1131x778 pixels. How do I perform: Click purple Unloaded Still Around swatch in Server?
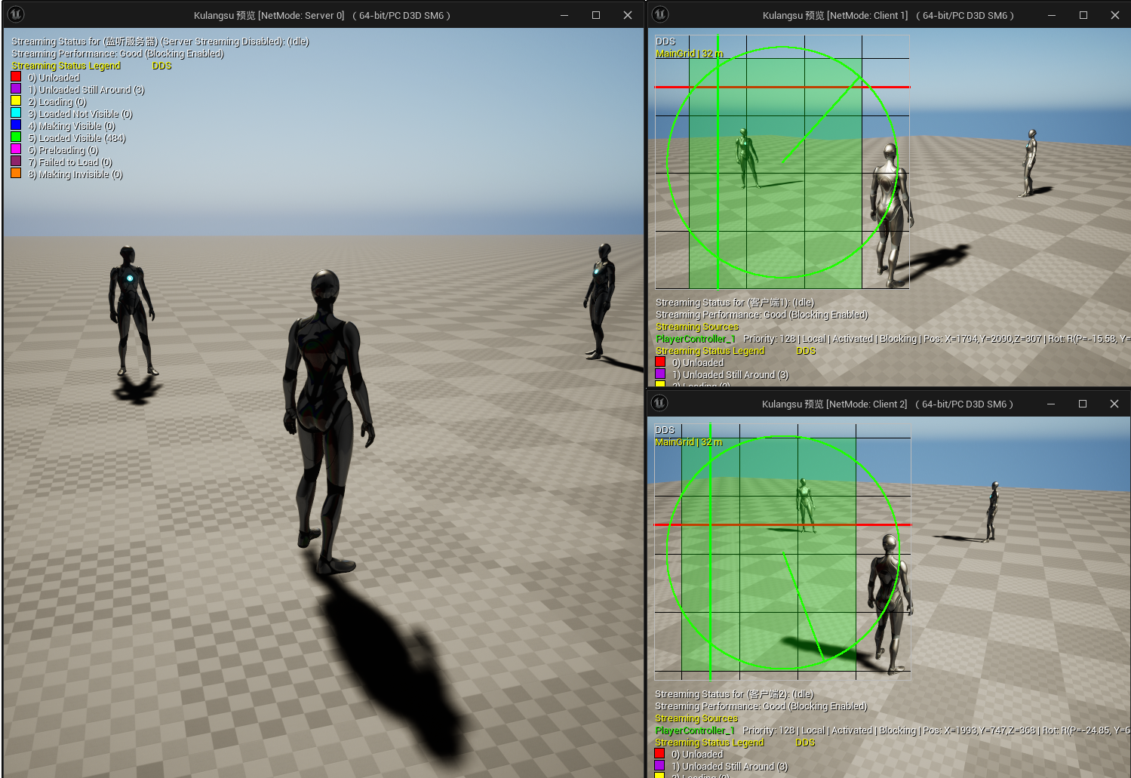16,89
